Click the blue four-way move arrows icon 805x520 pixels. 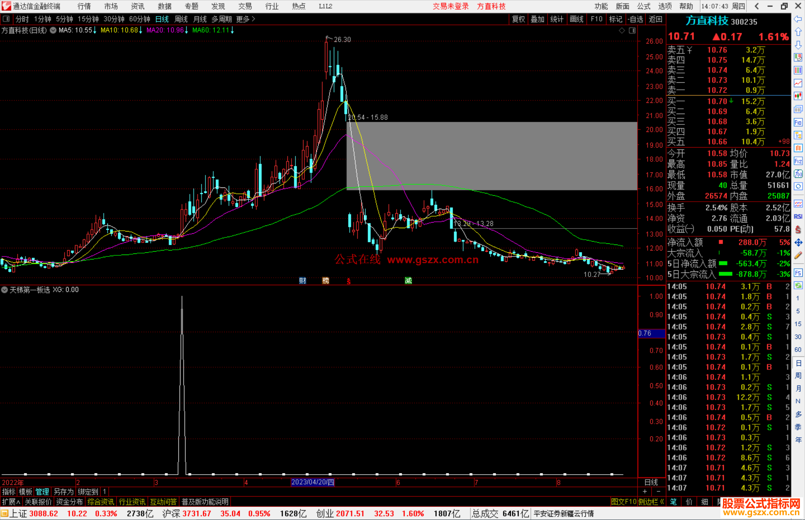(798, 243)
